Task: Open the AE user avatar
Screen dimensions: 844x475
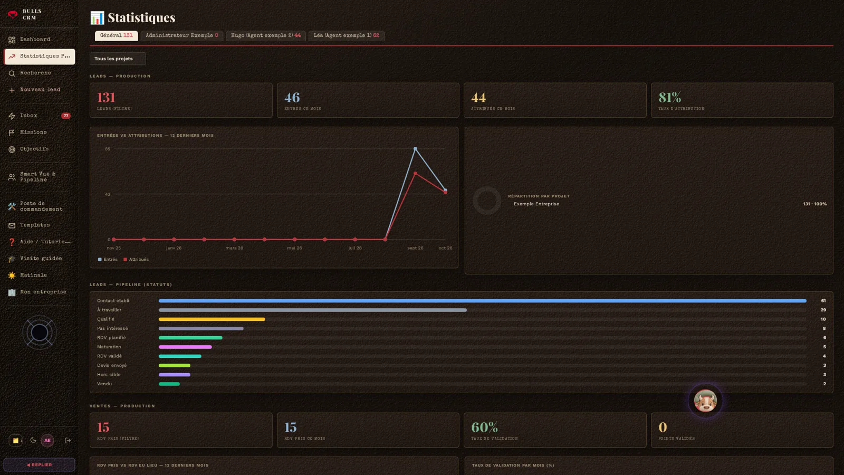Action: (47, 440)
